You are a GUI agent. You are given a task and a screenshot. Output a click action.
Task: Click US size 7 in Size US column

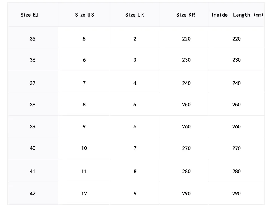[x=84, y=83]
